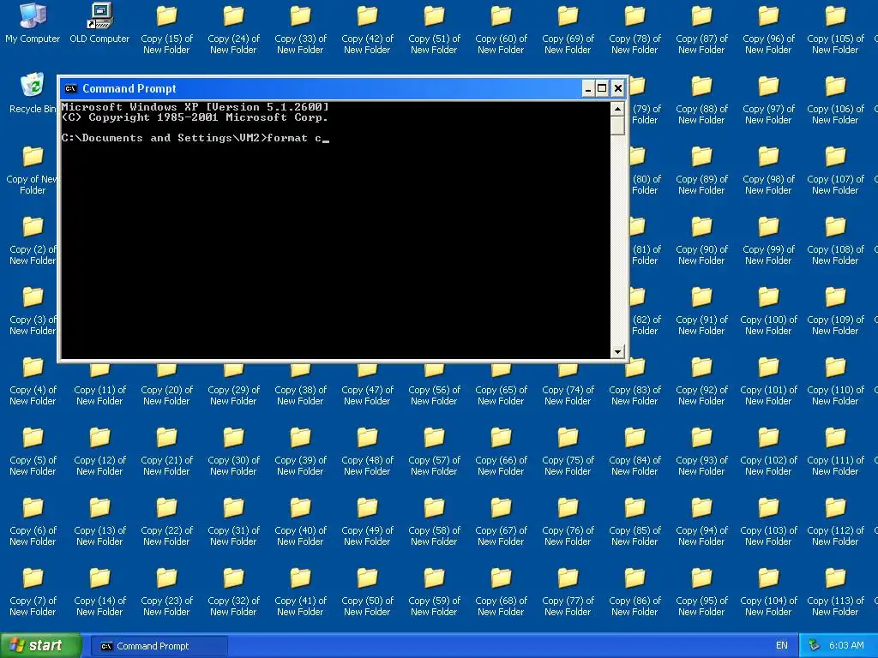
Task: Select Copy (90) of New Folder
Action: click(x=701, y=240)
